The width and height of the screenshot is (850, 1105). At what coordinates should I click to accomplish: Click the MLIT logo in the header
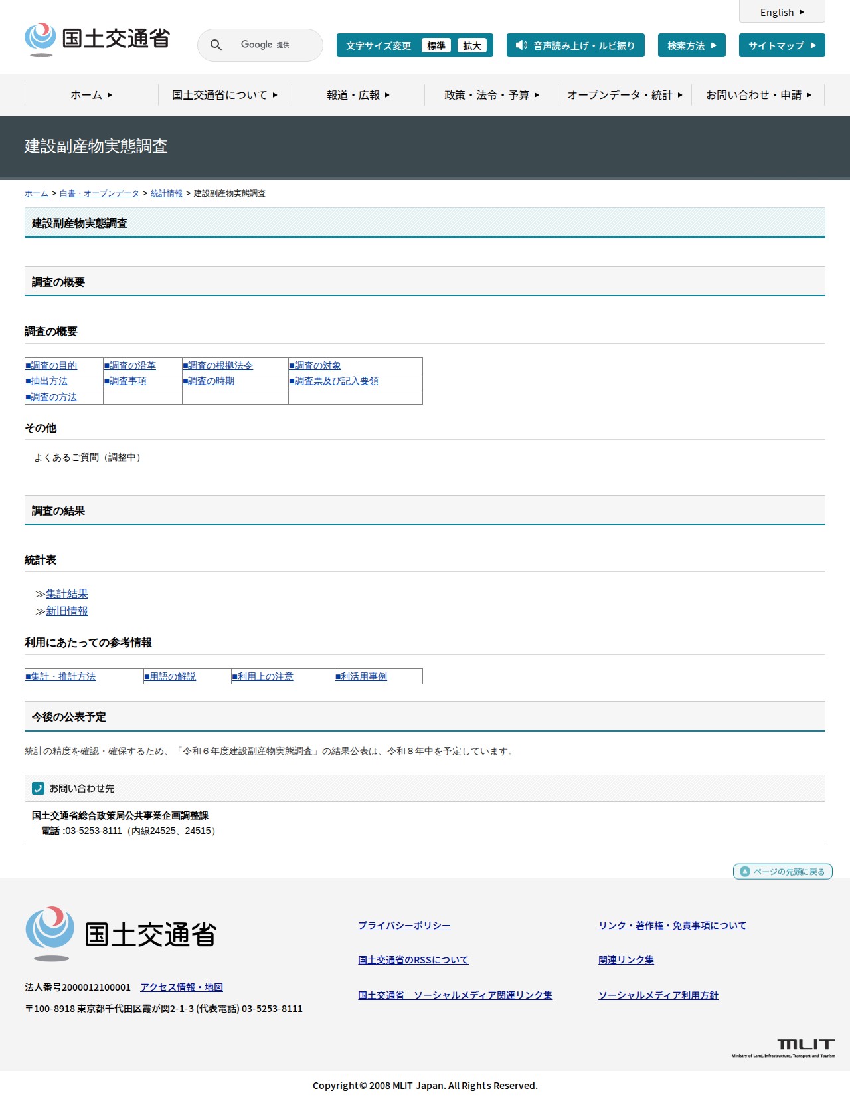[x=97, y=39]
